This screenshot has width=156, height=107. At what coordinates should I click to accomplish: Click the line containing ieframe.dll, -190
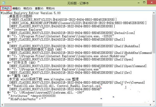[46, 93]
